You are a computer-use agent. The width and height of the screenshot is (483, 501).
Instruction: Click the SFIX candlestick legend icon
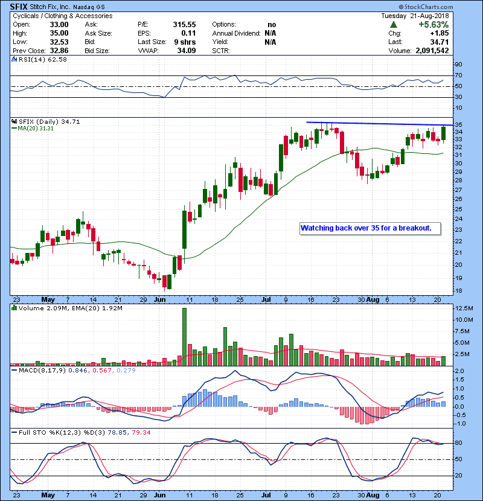coord(14,121)
